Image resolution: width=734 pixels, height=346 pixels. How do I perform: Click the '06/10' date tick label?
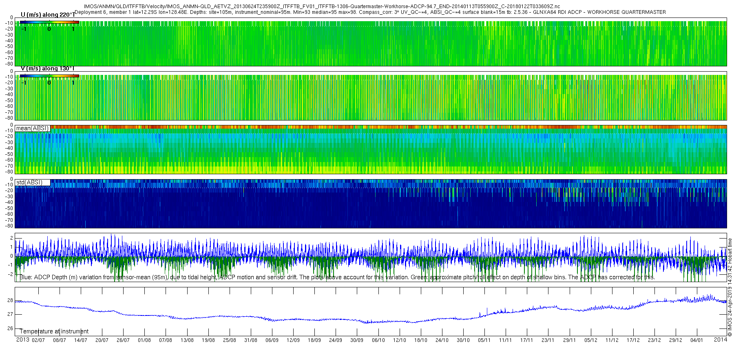(x=378, y=340)
